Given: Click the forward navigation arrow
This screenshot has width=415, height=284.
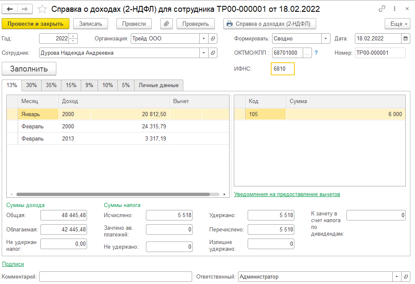Looking at the screenshot, I should (25, 9).
